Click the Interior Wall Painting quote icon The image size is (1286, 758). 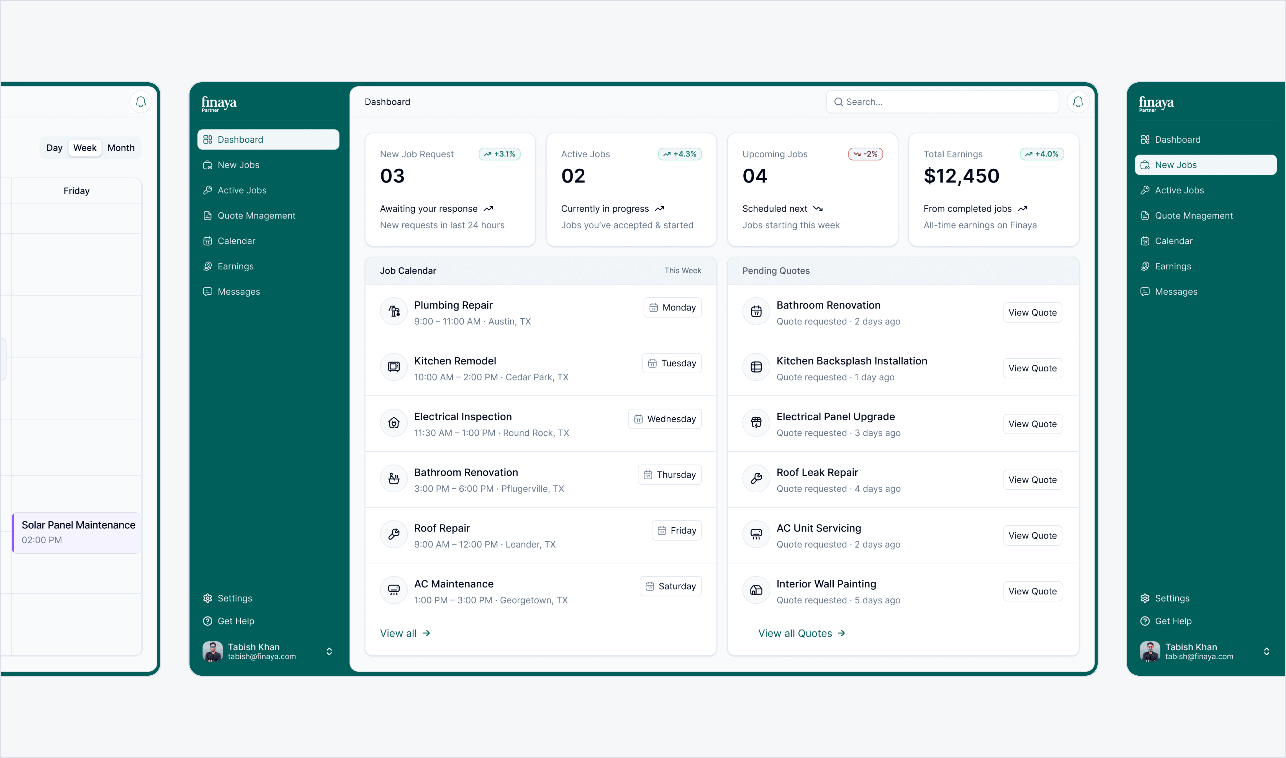756,590
